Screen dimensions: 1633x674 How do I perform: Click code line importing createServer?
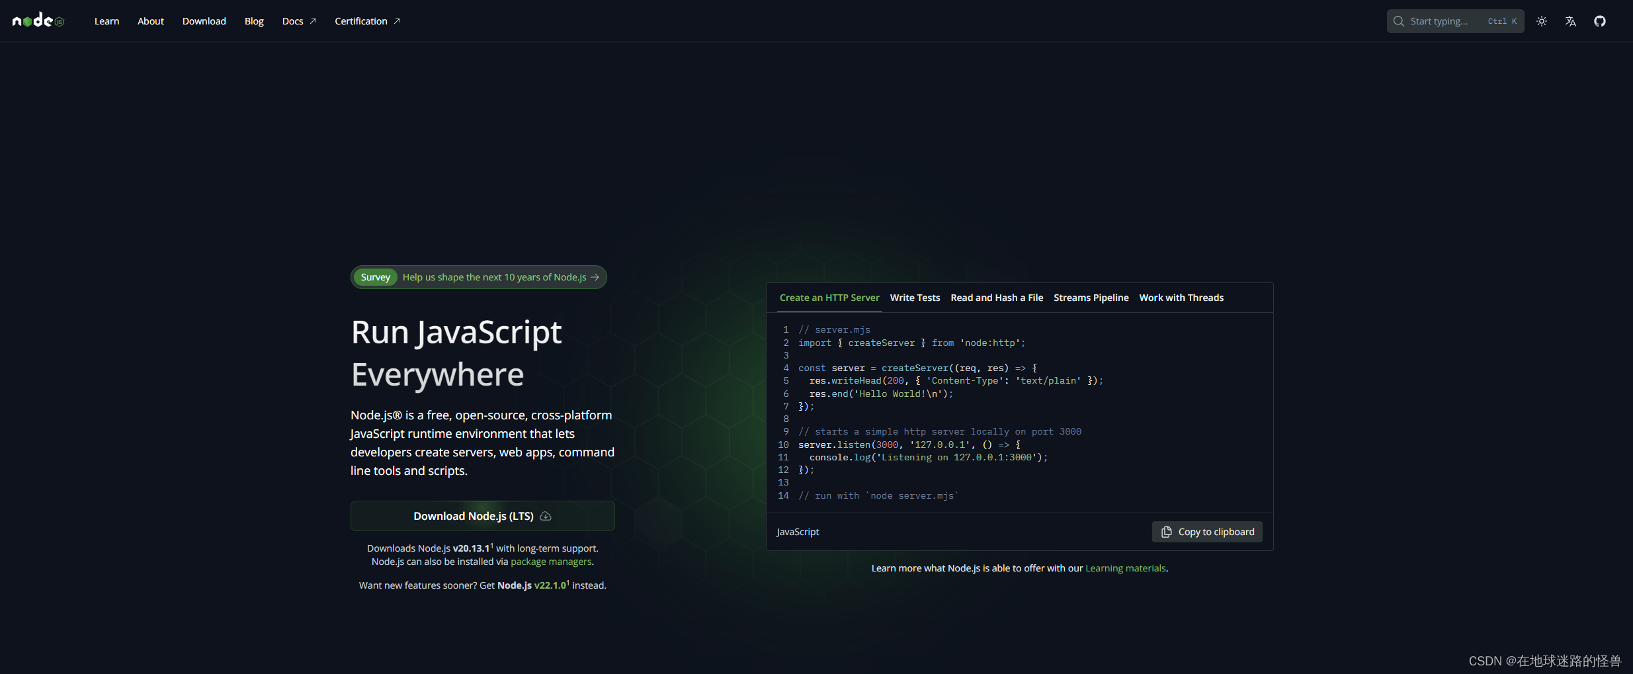[x=911, y=343]
